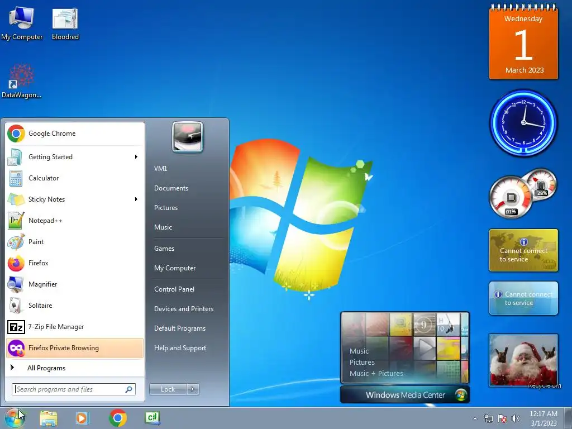Click the Santa slideshow gadget picture

click(x=523, y=360)
